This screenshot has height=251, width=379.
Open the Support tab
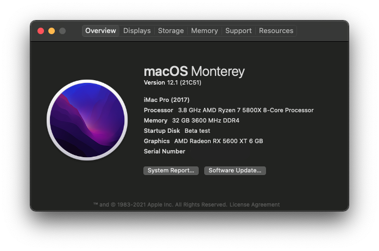[238, 31]
